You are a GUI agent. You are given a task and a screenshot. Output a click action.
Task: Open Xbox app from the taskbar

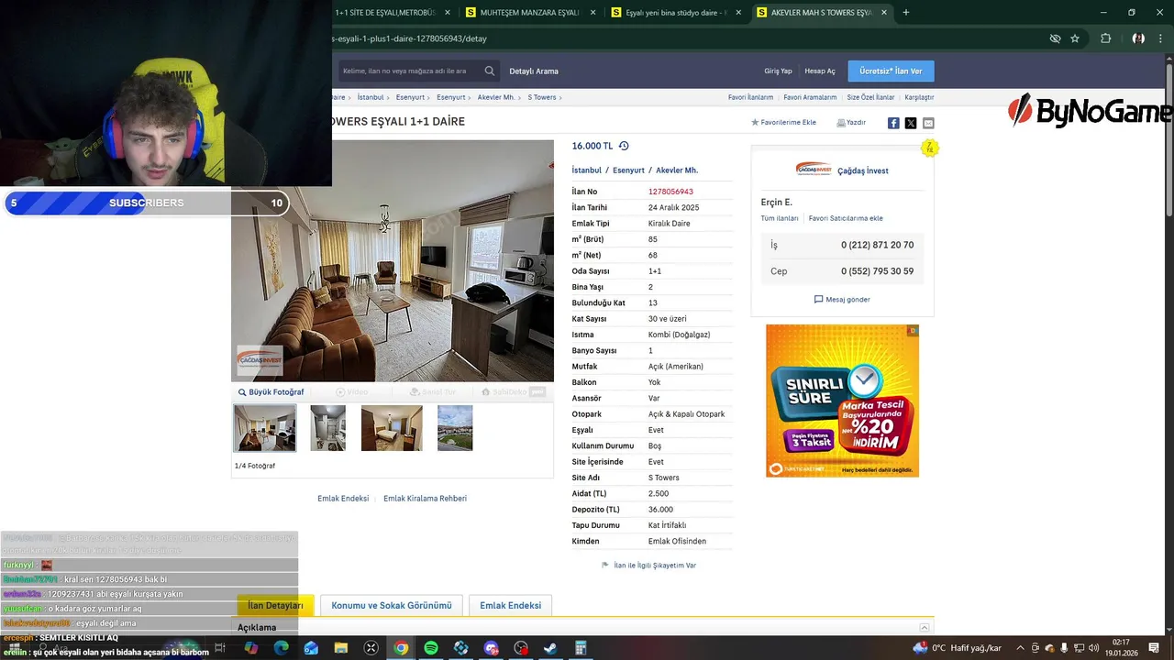tap(371, 648)
